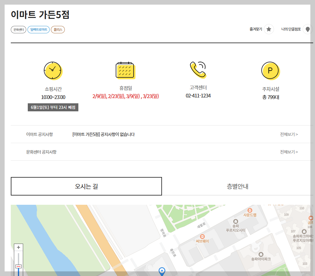Switch to the 오시는 길 tab
The height and width of the screenshot is (276, 315).
86,186
